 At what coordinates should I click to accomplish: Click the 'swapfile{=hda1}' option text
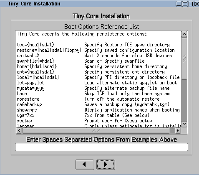point(35,61)
